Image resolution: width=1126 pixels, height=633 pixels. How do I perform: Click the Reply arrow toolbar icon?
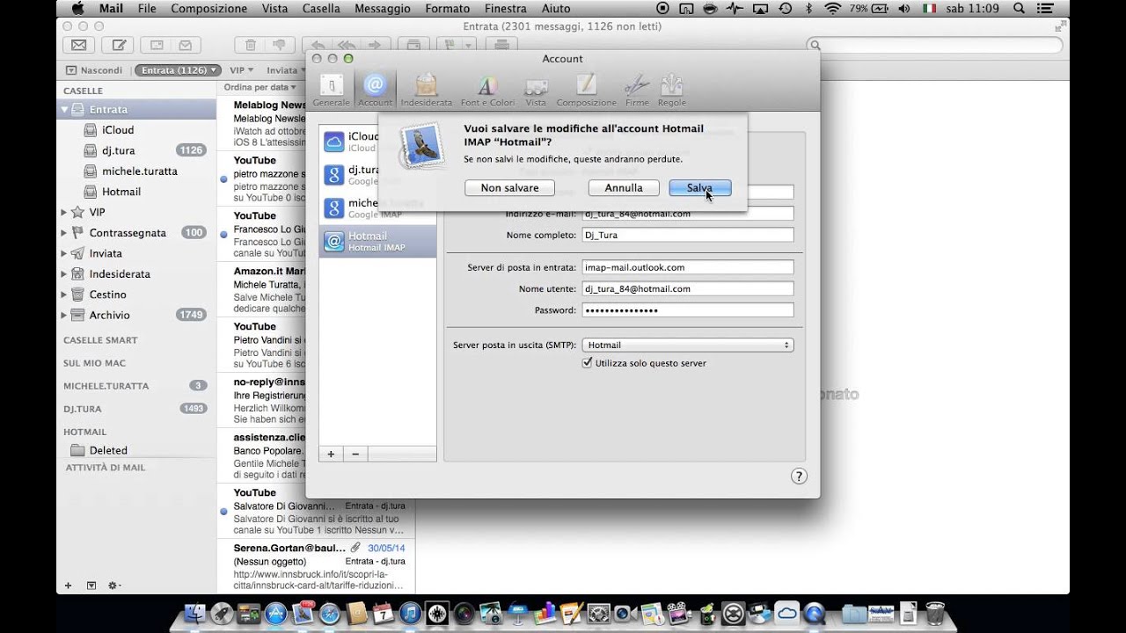[317, 45]
